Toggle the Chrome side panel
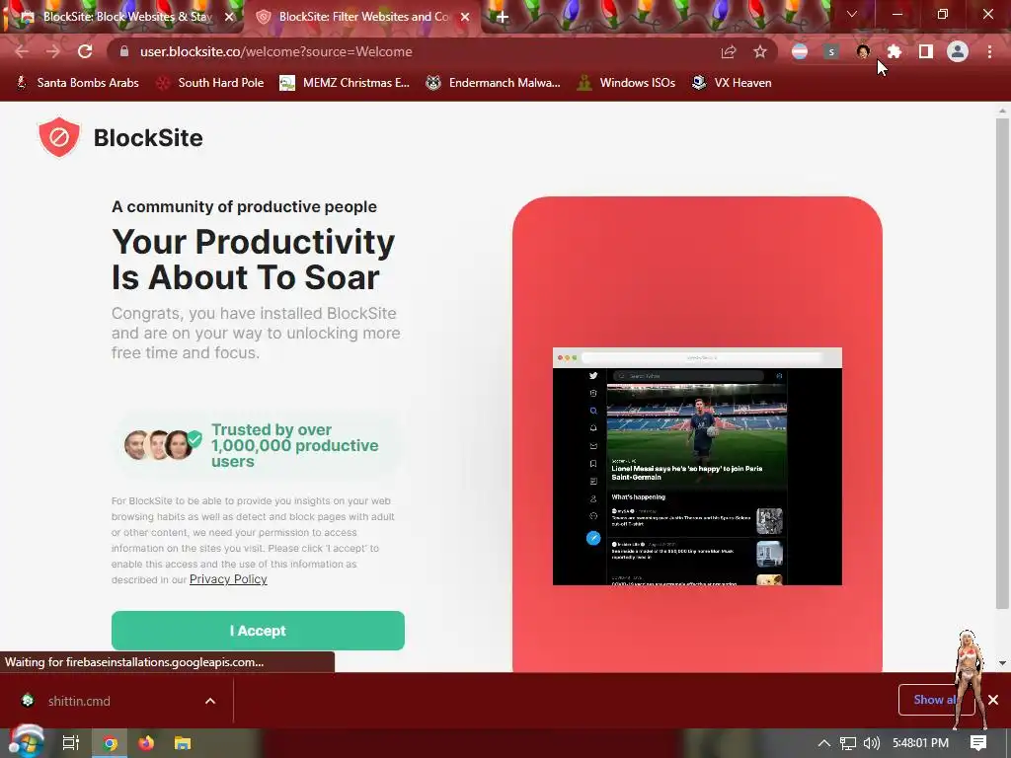The width and height of the screenshot is (1011, 758). point(926,51)
